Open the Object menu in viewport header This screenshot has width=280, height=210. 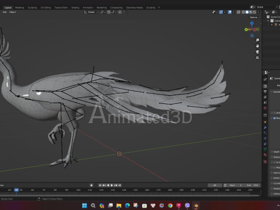tap(12, 12)
